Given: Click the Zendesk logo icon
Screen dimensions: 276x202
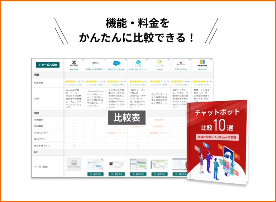Looking at the screenshot, I should [74, 63].
